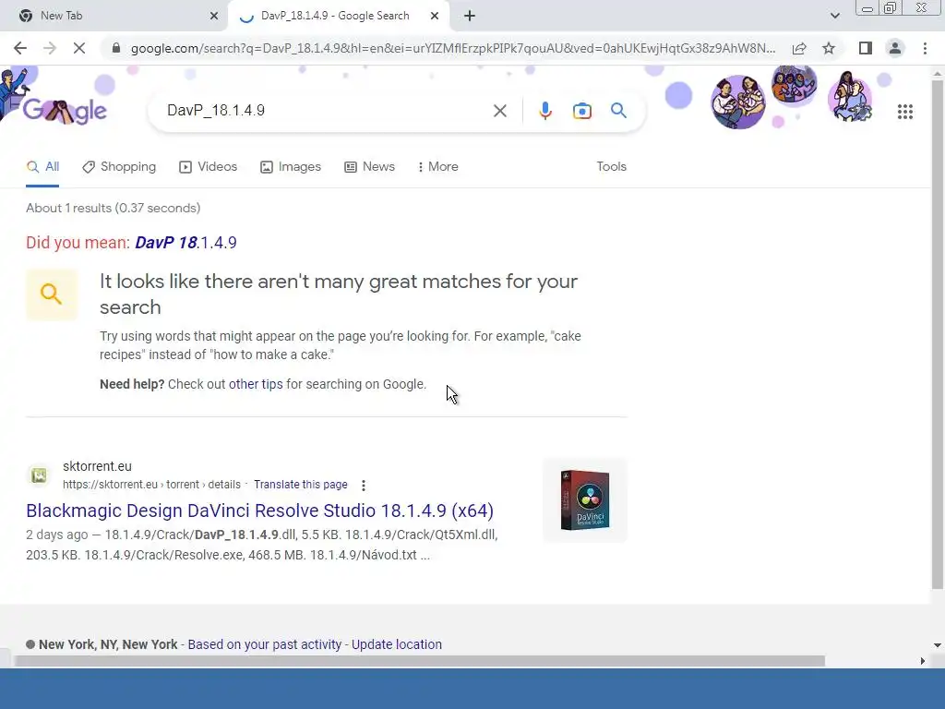Click the vertical page scrollbar
This screenshot has height=709, width=945.
938,334
